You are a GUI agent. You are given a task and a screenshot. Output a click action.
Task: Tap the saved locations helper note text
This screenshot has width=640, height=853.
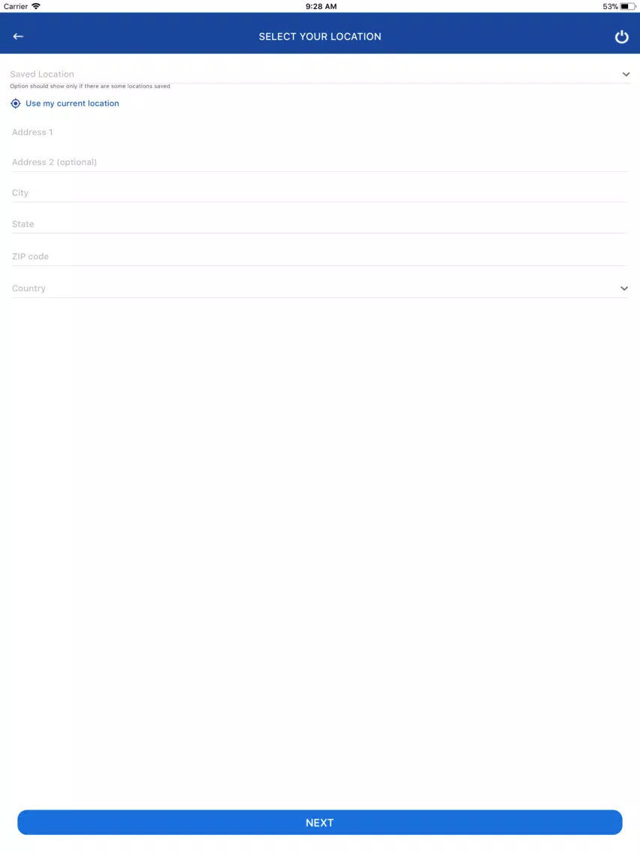[90, 86]
